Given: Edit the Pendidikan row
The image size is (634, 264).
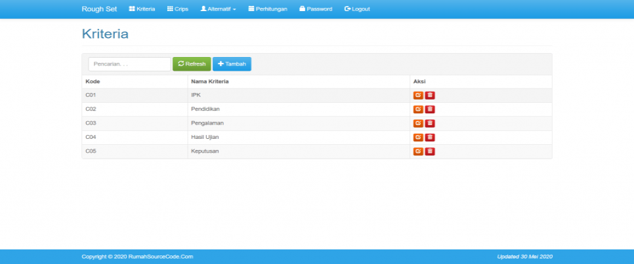Looking at the screenshot, I should [x=418, y=109].
